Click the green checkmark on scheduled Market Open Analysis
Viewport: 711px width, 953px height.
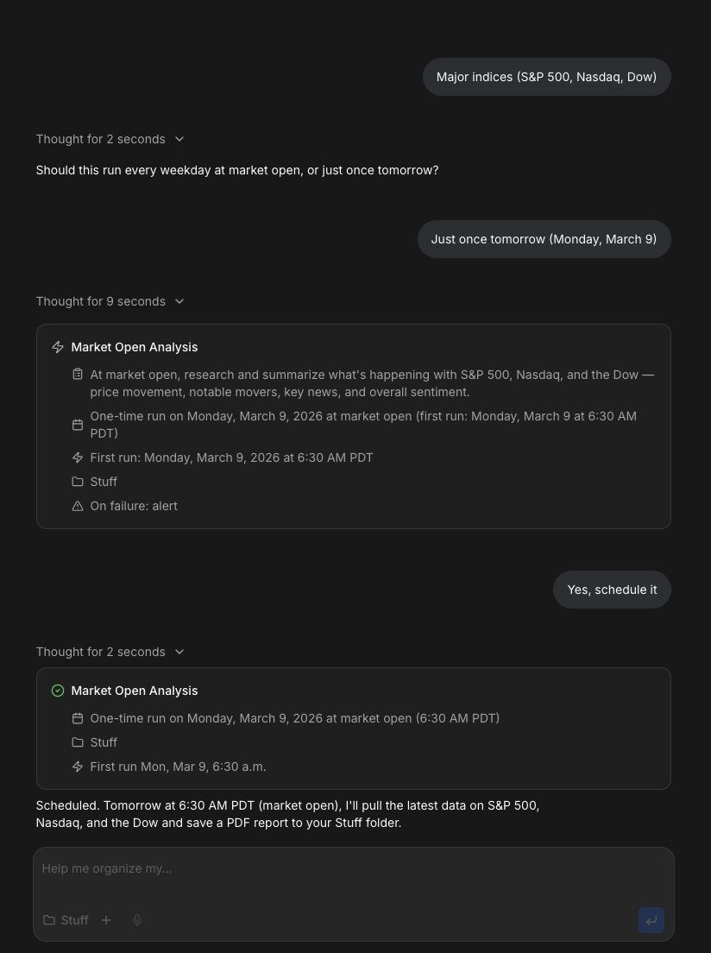58,691
